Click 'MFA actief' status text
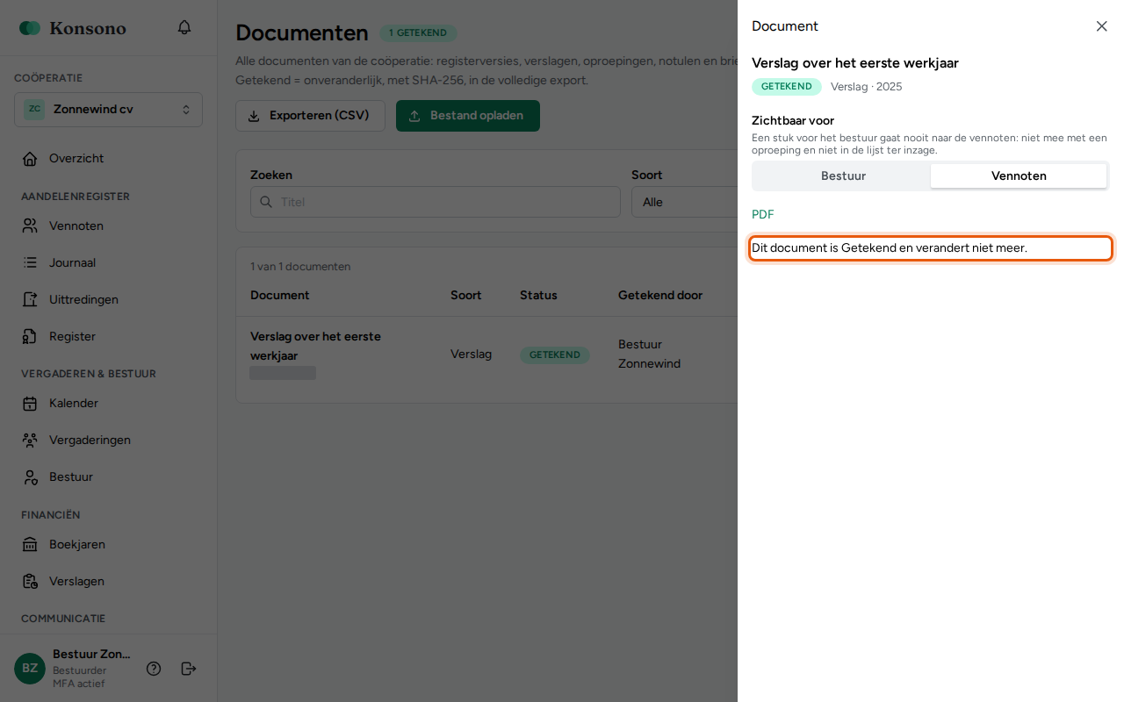1124x702 pixels. click(78, 684)
